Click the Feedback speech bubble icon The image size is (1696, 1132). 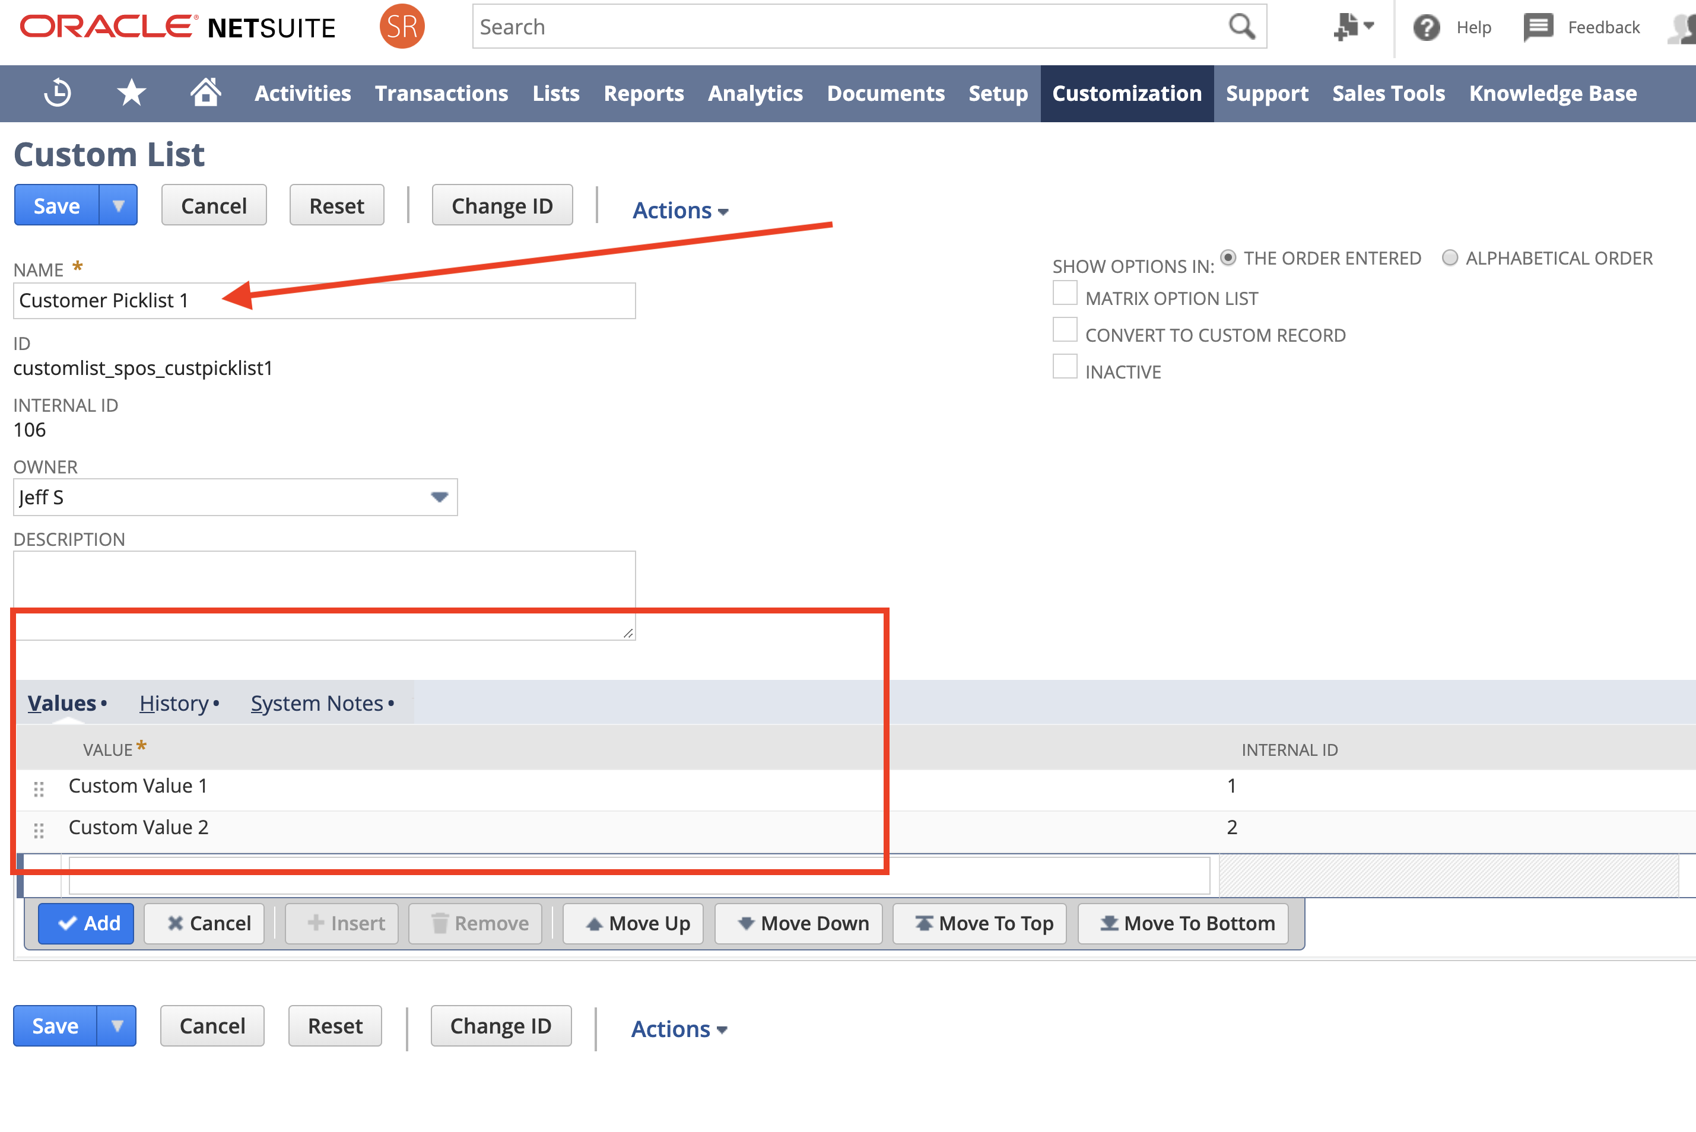click(x=1538, y=27)
